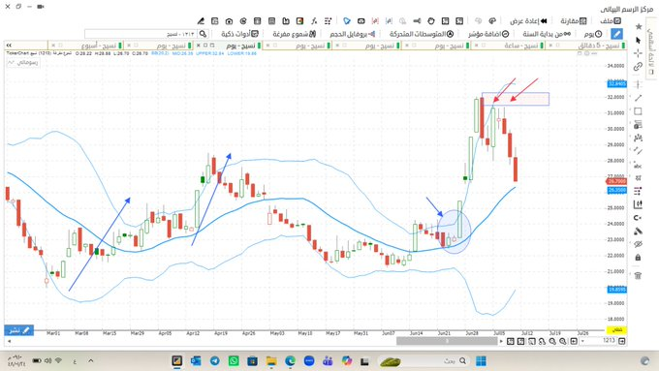Select the crosshair cursor tool
This screenshot has width=659, height=371.
point(638,53)
